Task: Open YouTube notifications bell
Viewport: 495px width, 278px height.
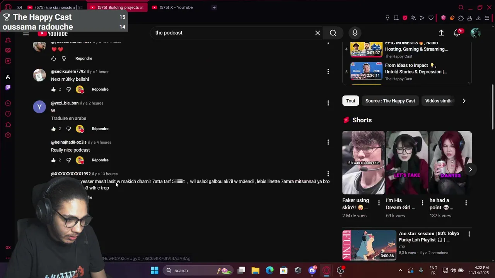Action: tap(457, 33)
